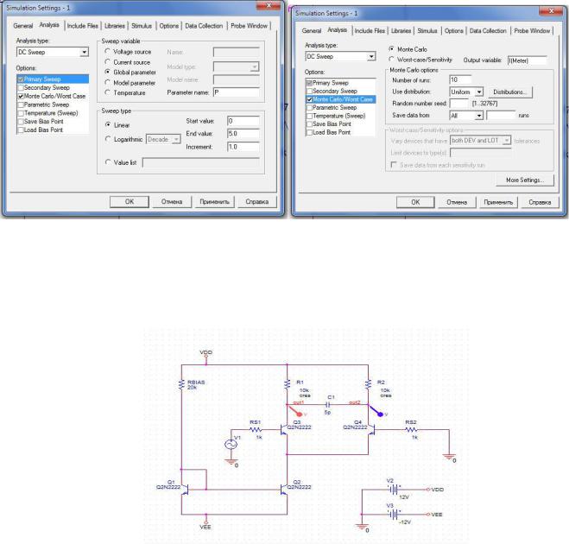The width and height of the screenshot is (569, 544).
Task: Select V1 AC source symbol in schematic
Action: click(231, 444)
